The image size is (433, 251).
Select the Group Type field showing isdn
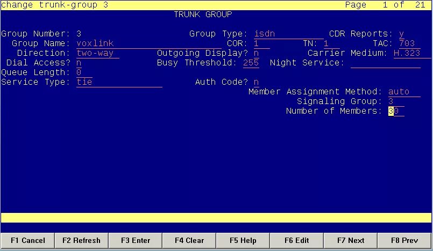click(289, 34)
